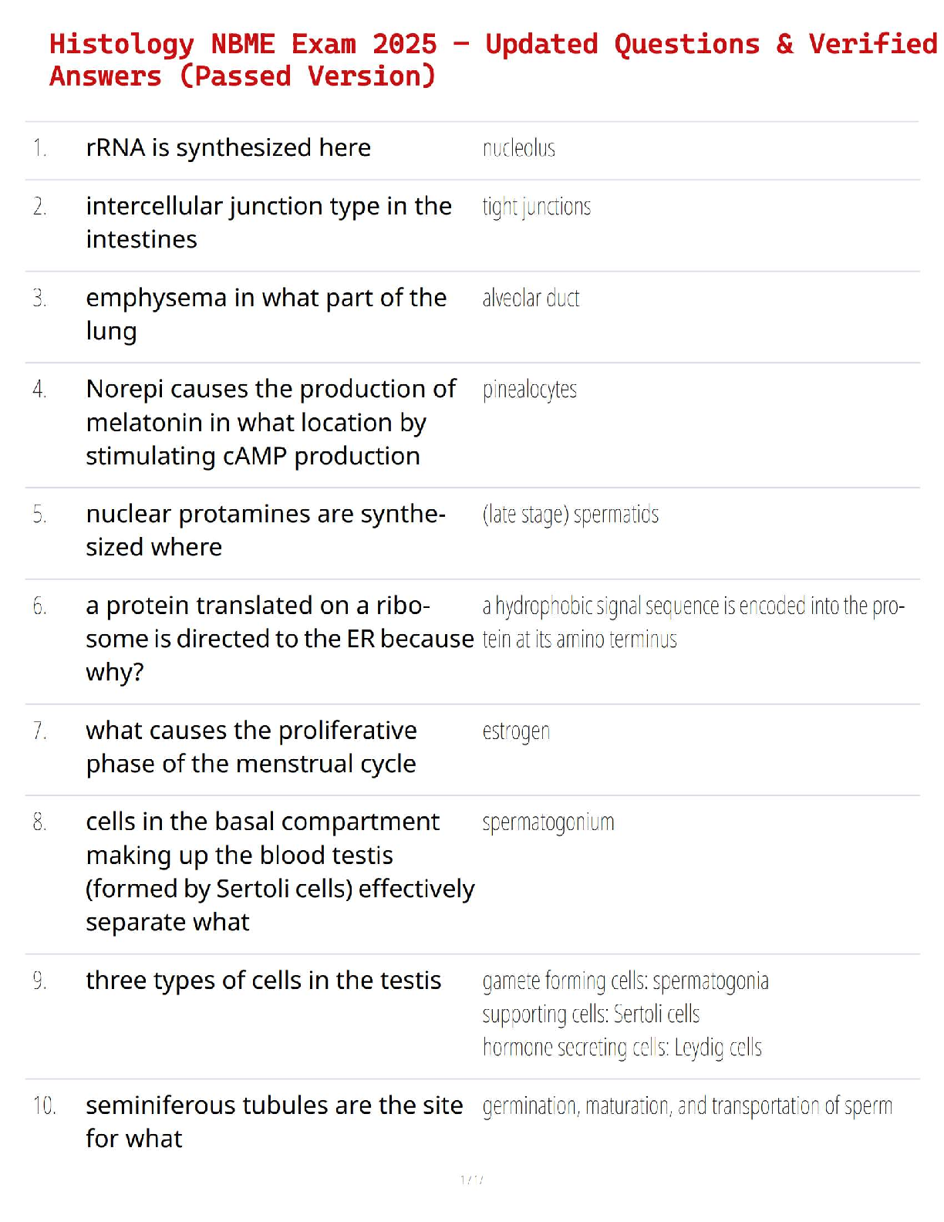Click the protein directed to ER question

(279, 638)
